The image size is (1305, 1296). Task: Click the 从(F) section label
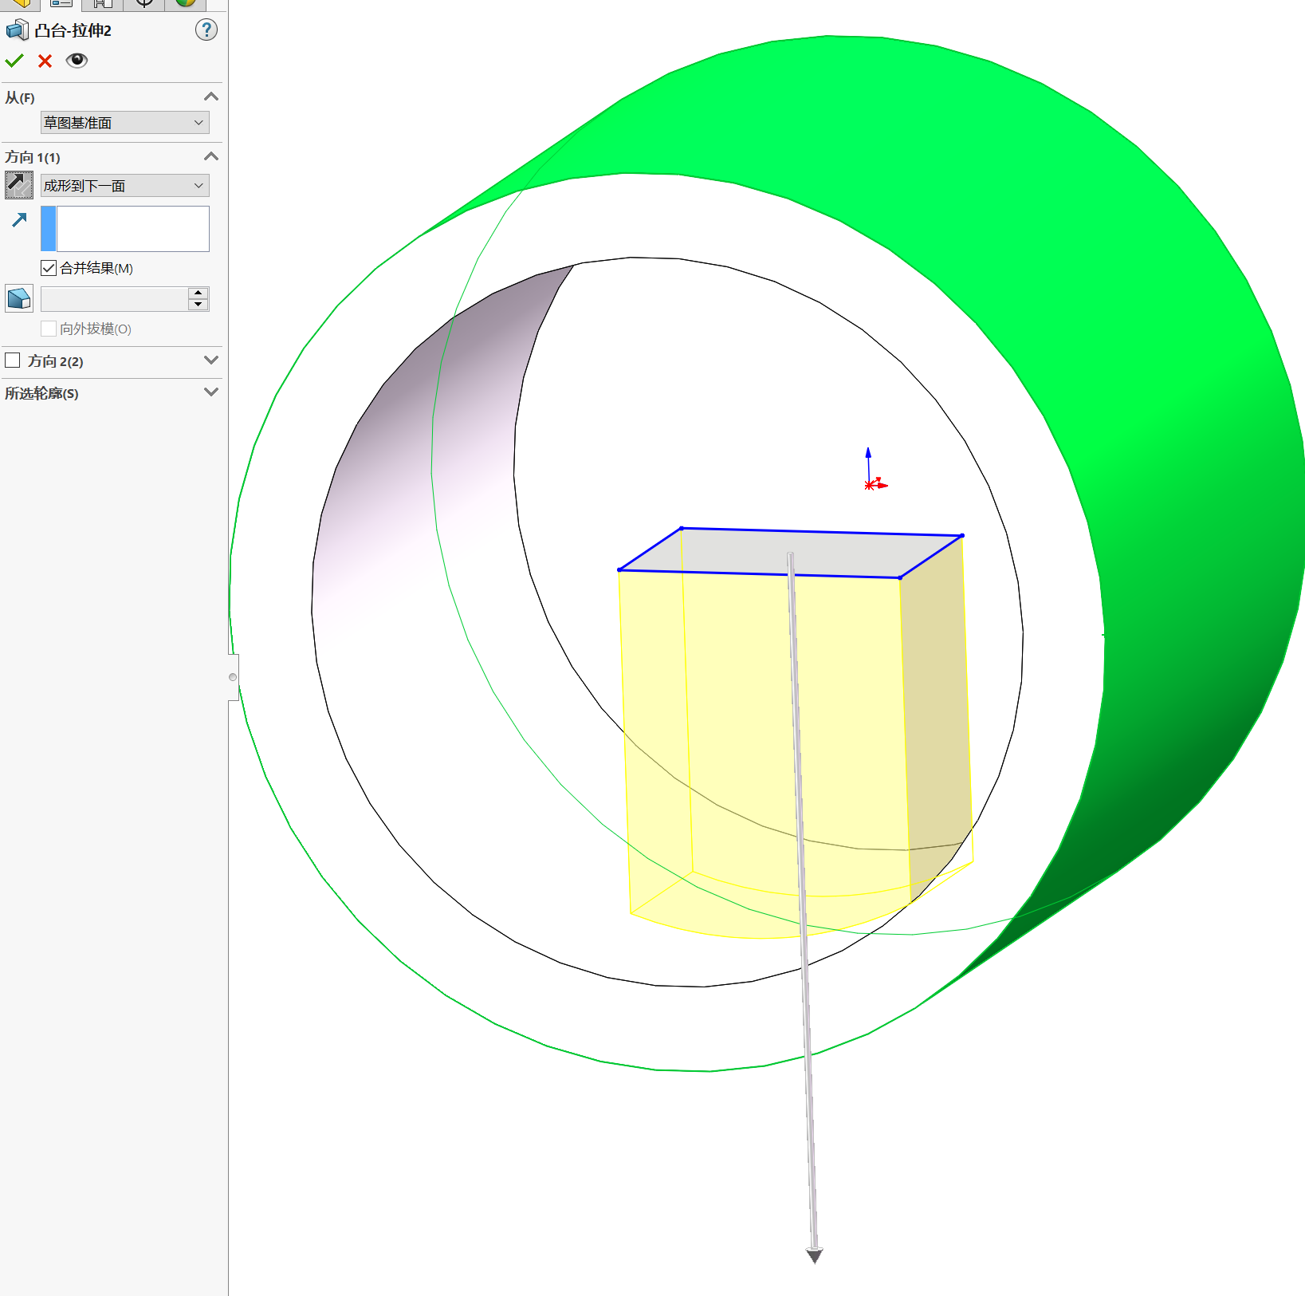click(x=20, y=97)
